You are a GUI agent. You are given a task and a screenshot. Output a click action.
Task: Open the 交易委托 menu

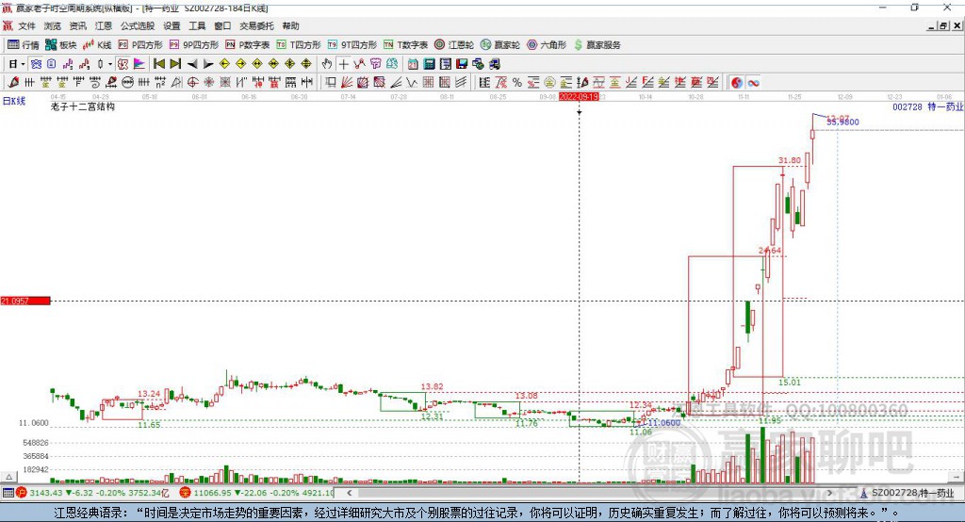[256, 25]
